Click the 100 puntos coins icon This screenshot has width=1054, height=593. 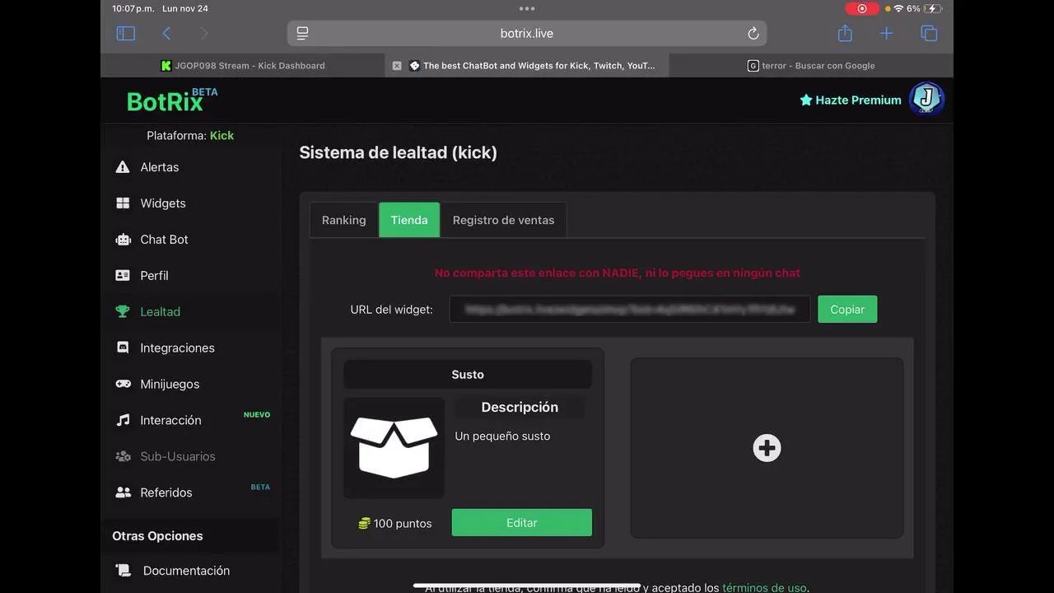364,523
